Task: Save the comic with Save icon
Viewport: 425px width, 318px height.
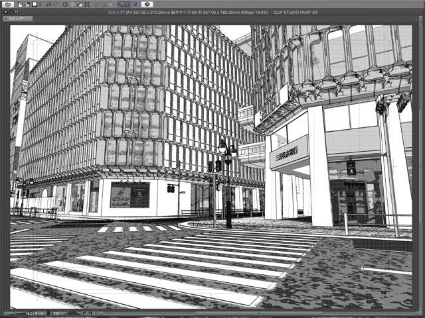Action: tap(35, 5)
